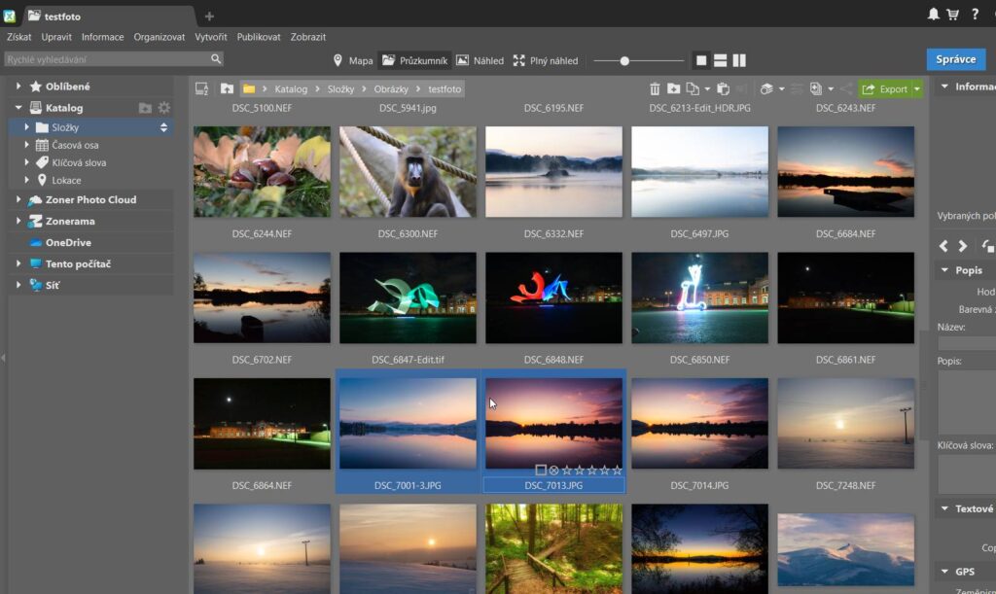
Task: Open the shopping cart icon
Action: [x=953, y=14]
